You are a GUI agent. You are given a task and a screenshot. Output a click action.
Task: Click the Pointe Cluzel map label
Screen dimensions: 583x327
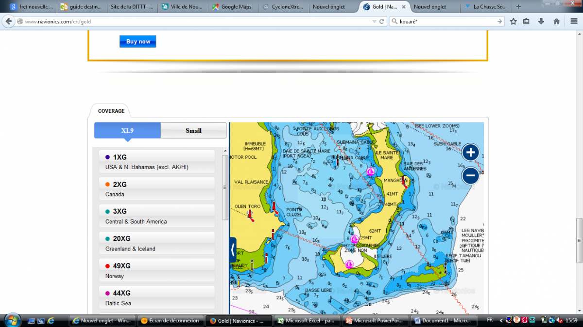(293, 212)
